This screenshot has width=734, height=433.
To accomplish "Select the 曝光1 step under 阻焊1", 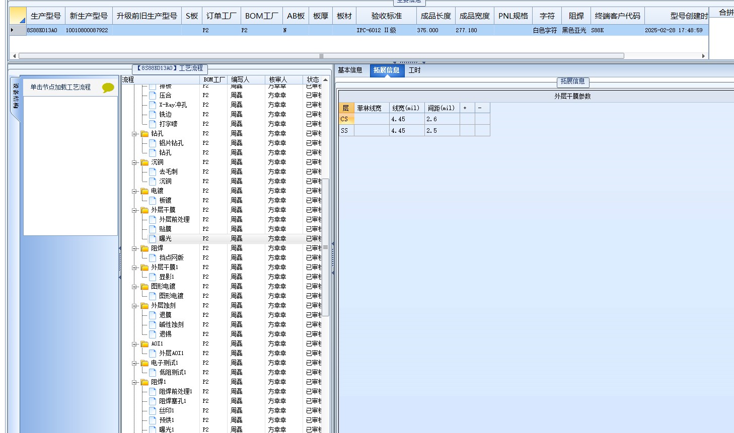I will coord(167,429).
